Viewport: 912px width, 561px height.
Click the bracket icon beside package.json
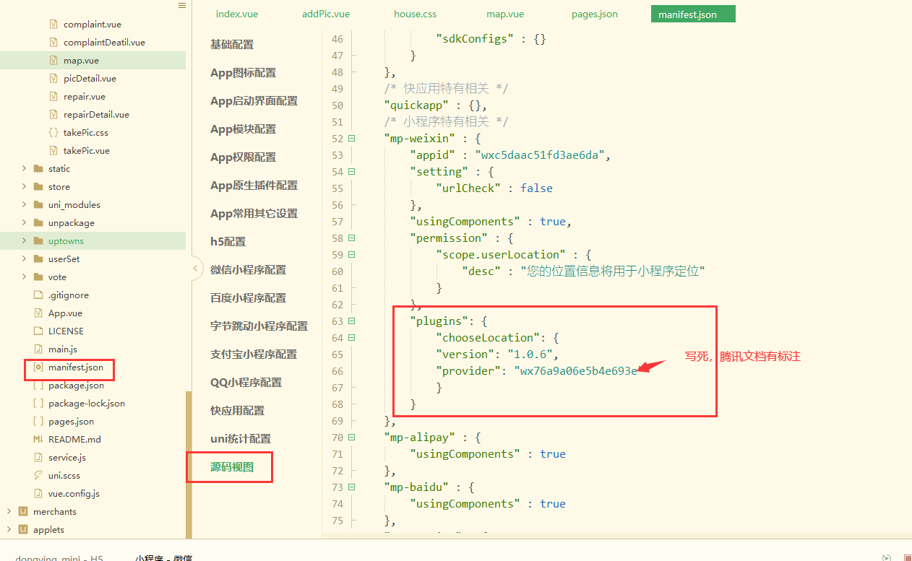[x=38, y=386]
